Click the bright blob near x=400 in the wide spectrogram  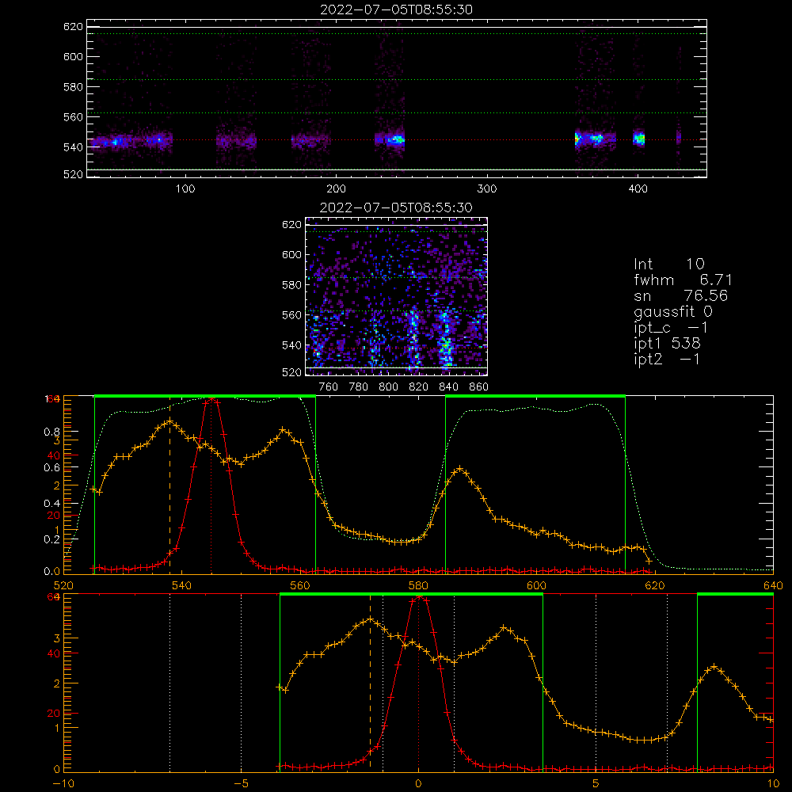pos(639,138)
